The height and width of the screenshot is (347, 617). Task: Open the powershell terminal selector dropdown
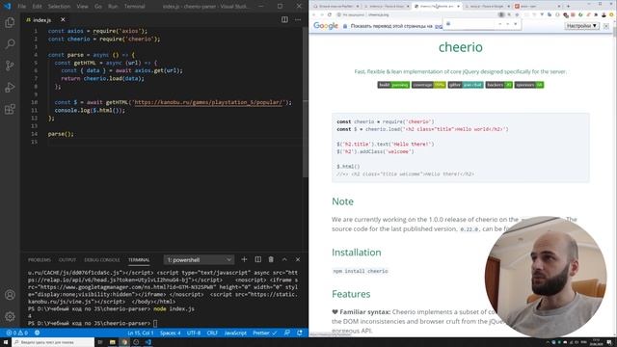coord(199,259)
